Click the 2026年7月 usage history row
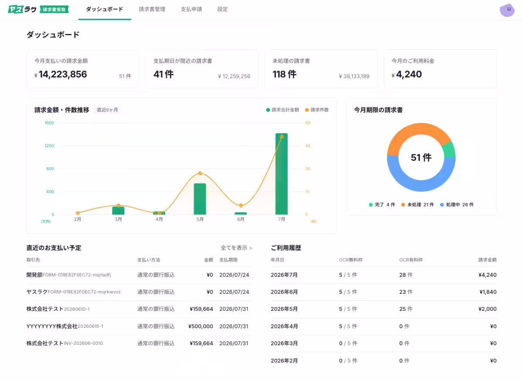The width and height of the screenshot is (523, 381). tap(384, 275)
